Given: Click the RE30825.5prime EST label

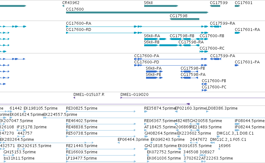Looking at the screenshot, I should [82, 108].
